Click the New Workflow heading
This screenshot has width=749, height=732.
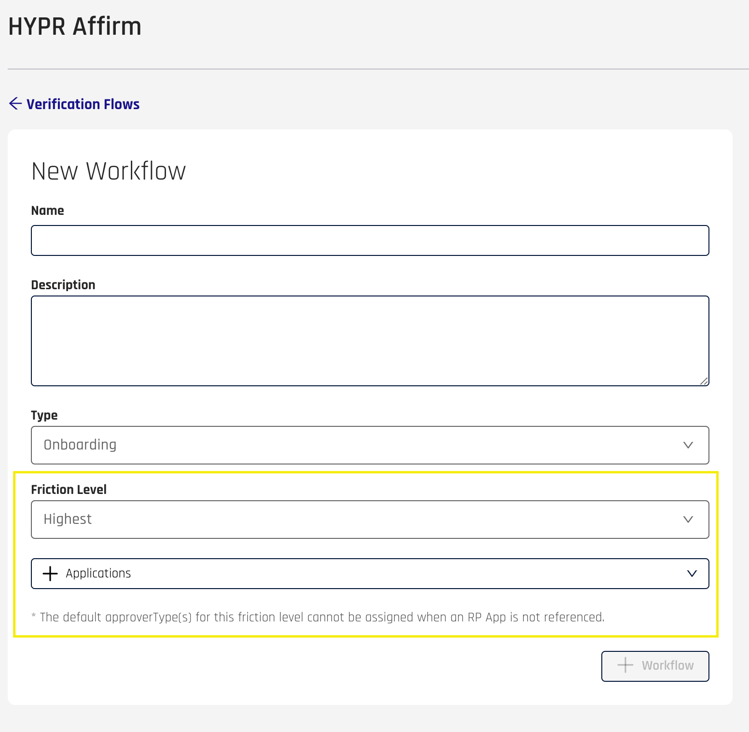pos(109,171)
